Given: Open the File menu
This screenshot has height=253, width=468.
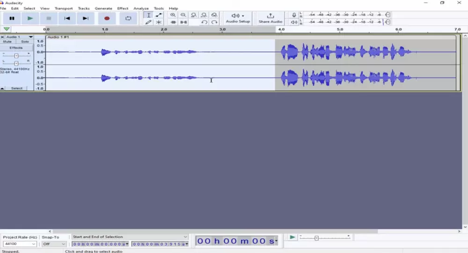Looking at the screenshot, I should (x=3, y=8).
